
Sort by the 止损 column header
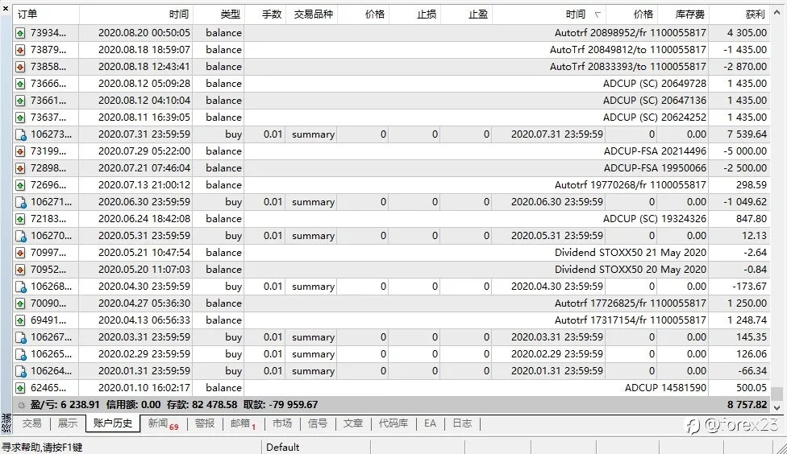pos(414,14)
